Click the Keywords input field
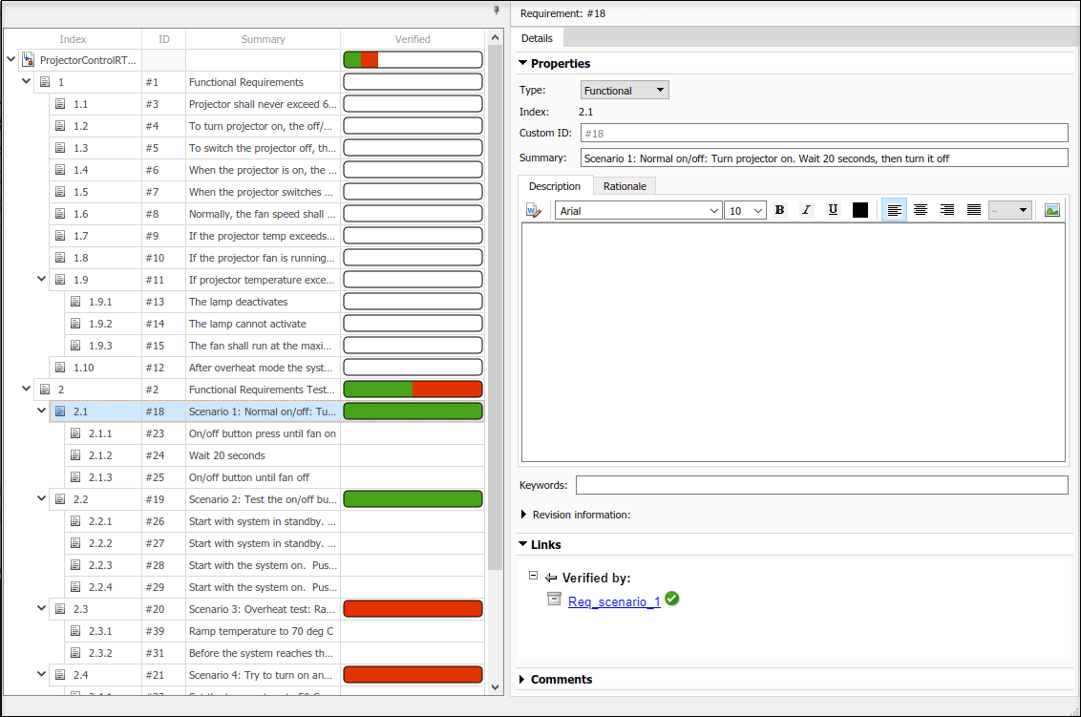This screenshot has height=717, width=1081. pyautogui.click(x=822, y=485)
